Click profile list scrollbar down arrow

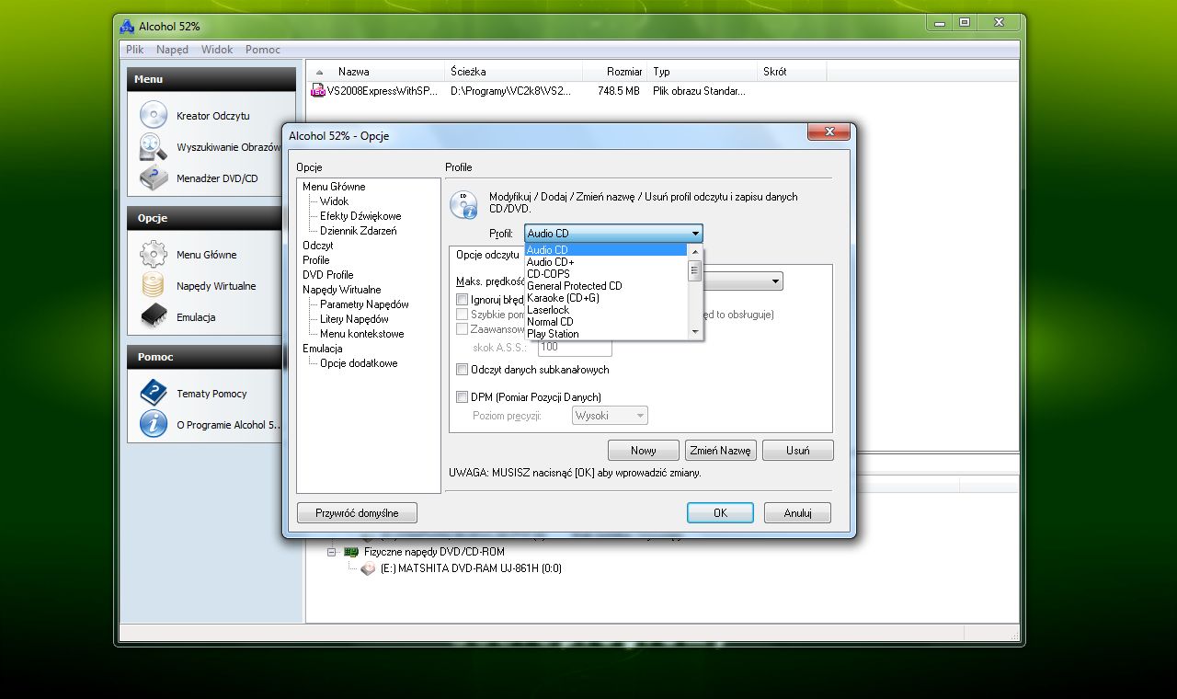pyautogui.click(x=695, y=331)
